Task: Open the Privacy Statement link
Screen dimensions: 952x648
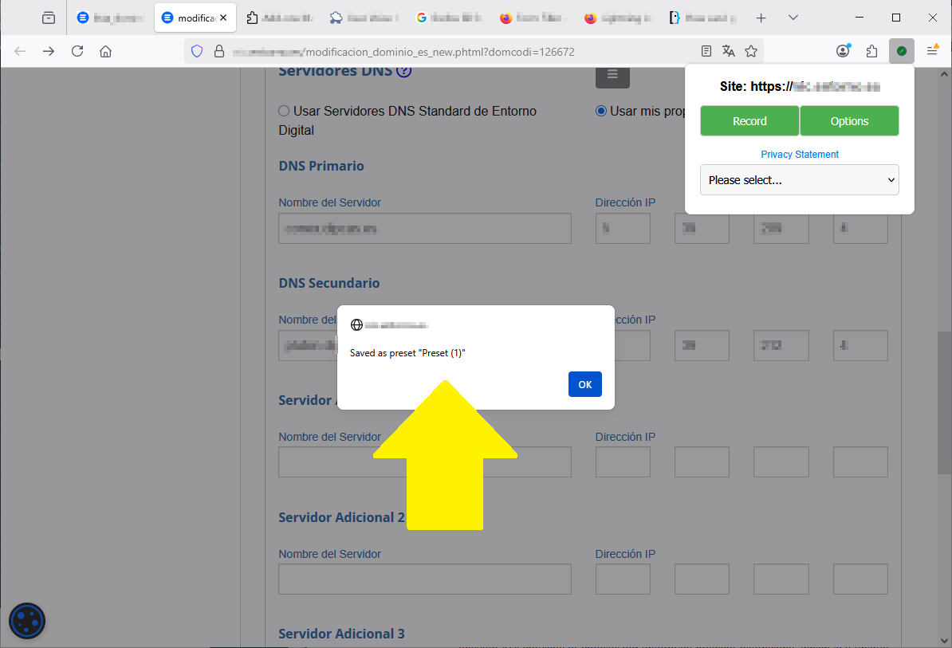Action: point(800,155)
